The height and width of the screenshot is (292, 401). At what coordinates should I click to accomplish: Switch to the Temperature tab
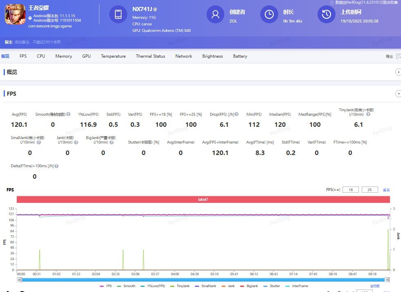coord(113,56)
